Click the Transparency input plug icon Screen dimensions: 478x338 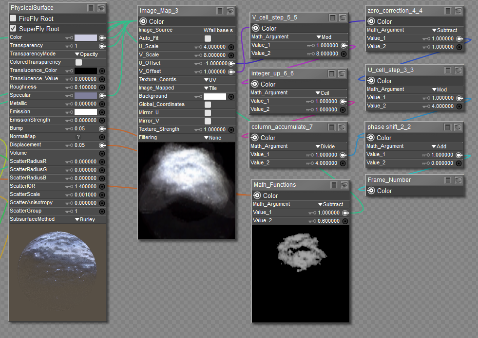coord(102,46)
